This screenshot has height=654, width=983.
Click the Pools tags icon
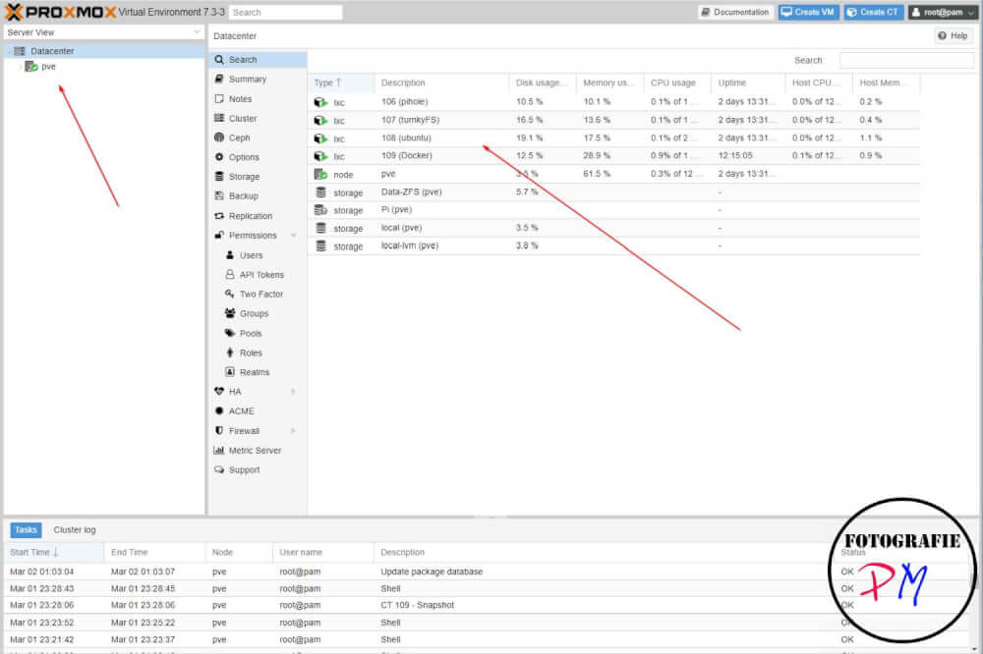pyautogui.click(x=229, y=333)
